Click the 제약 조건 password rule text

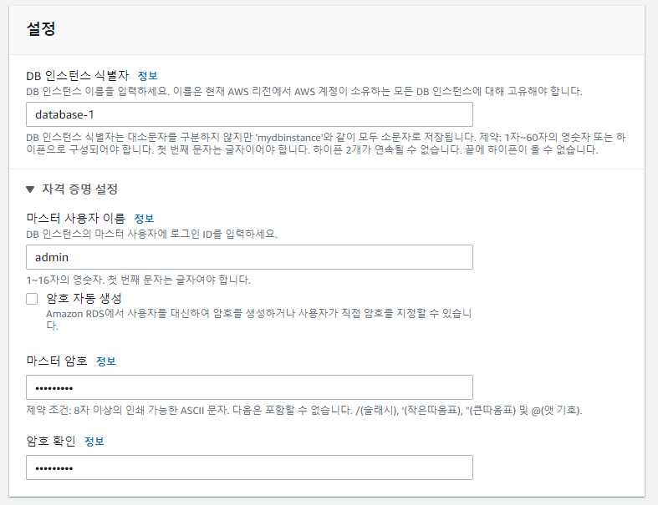pos(303,411)
